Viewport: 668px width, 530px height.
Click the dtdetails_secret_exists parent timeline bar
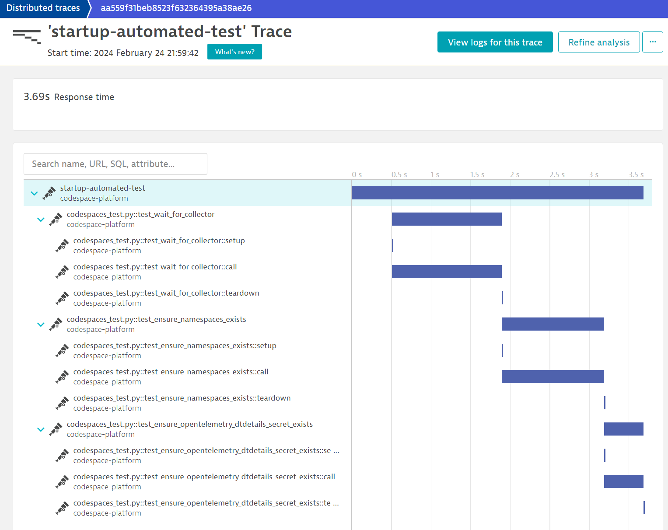click(x=624, y=429)
